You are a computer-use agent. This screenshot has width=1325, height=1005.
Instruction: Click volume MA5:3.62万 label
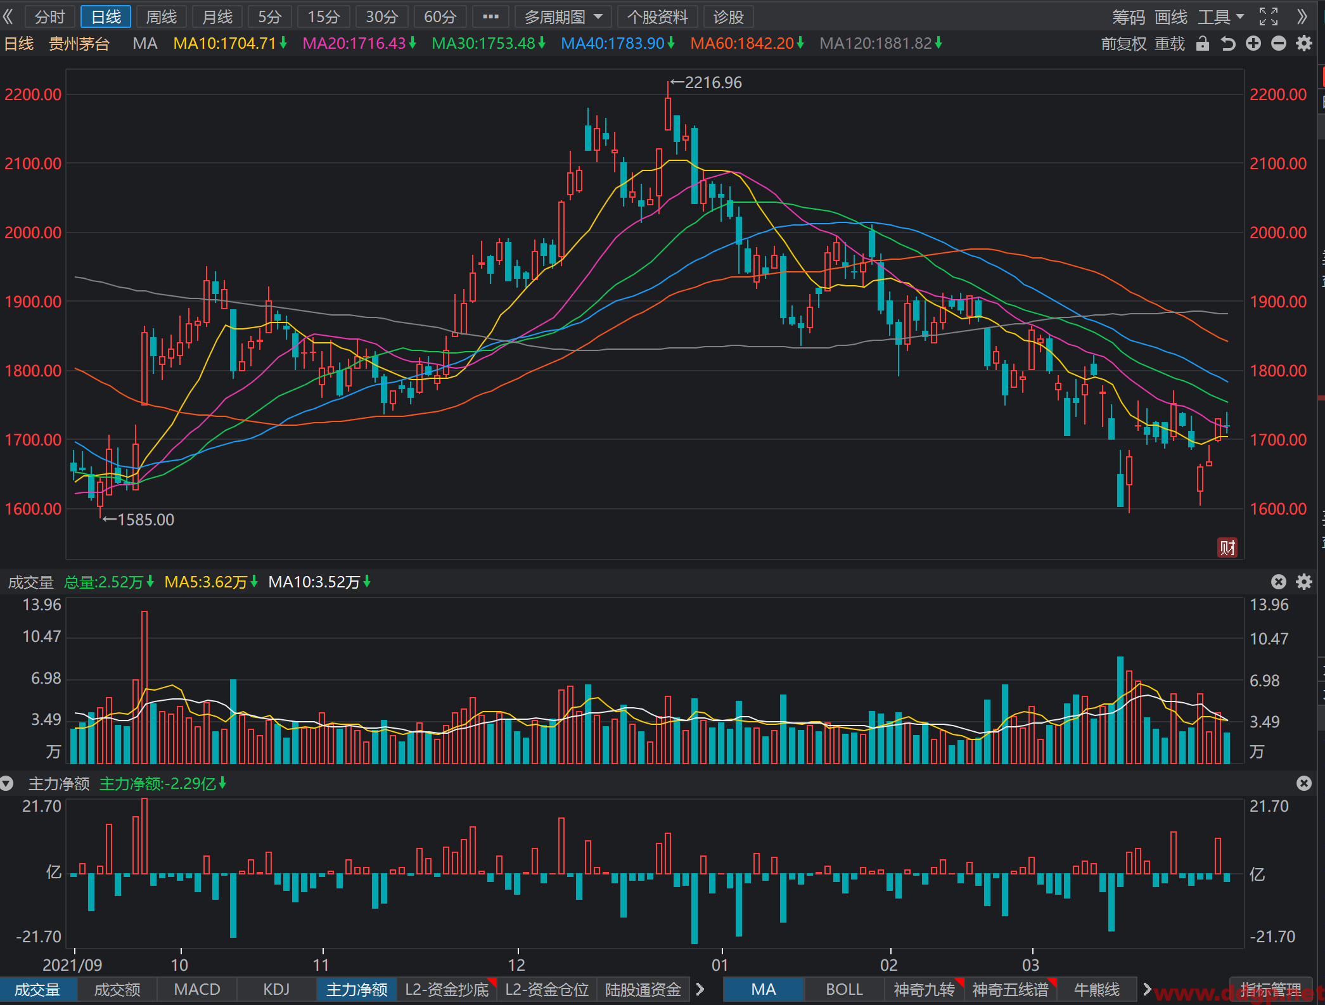210,582
